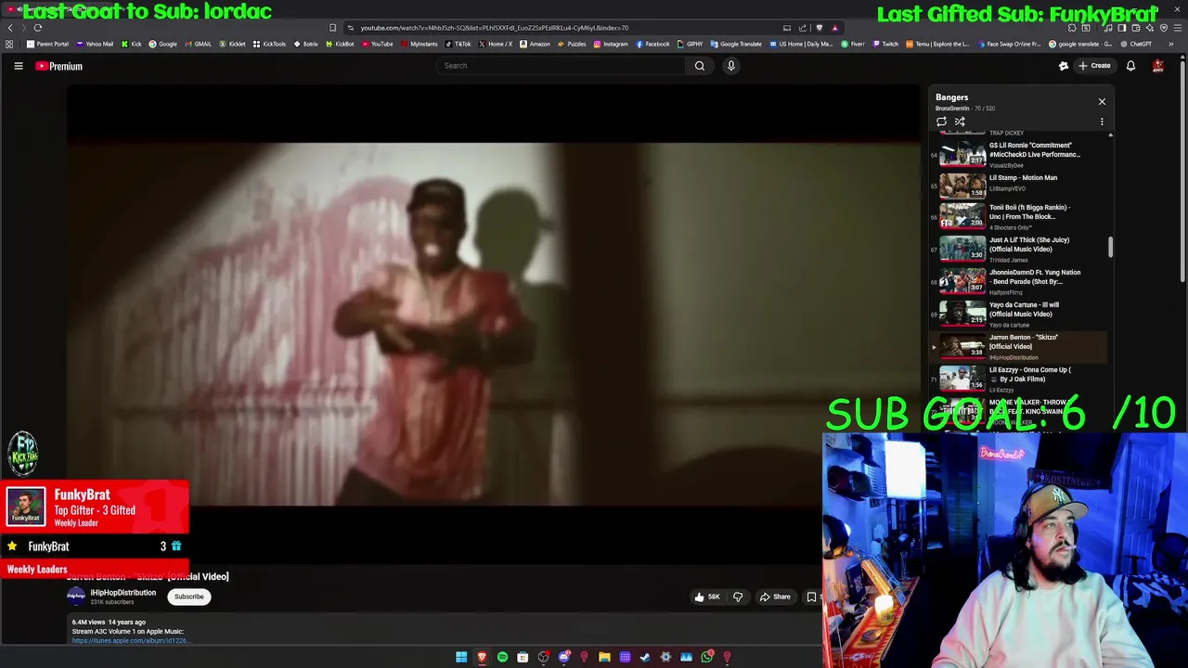Open Windows Start menu
1188x668 pixels.
[461, 657]
